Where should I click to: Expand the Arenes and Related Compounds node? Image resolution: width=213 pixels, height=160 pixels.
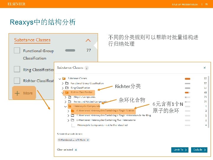[x=65, y=102]
